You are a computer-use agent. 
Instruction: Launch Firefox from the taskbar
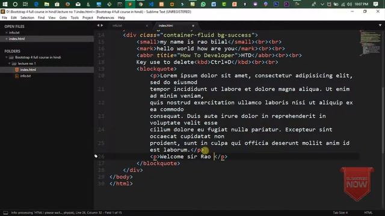67,4
